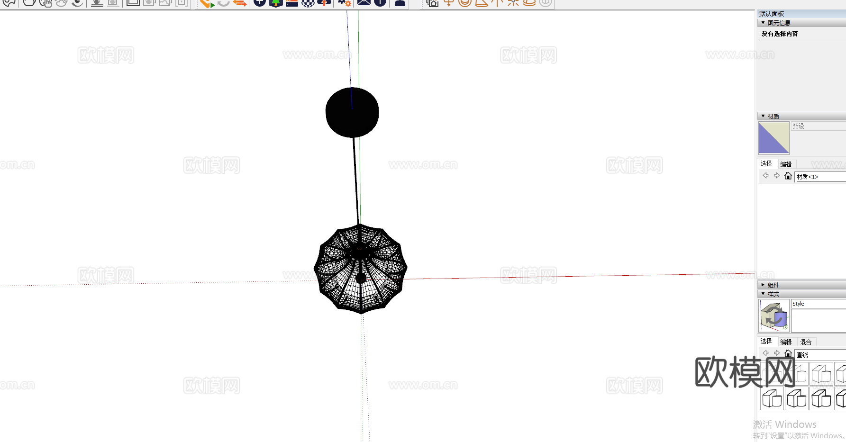Collapse the 样式 panel section
Screen dimensions: 846x442
[x=802, y=294]
